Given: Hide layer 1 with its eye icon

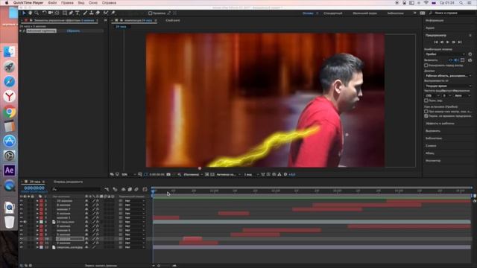Looking at the screenshot, I should click(x=22, y=201).
